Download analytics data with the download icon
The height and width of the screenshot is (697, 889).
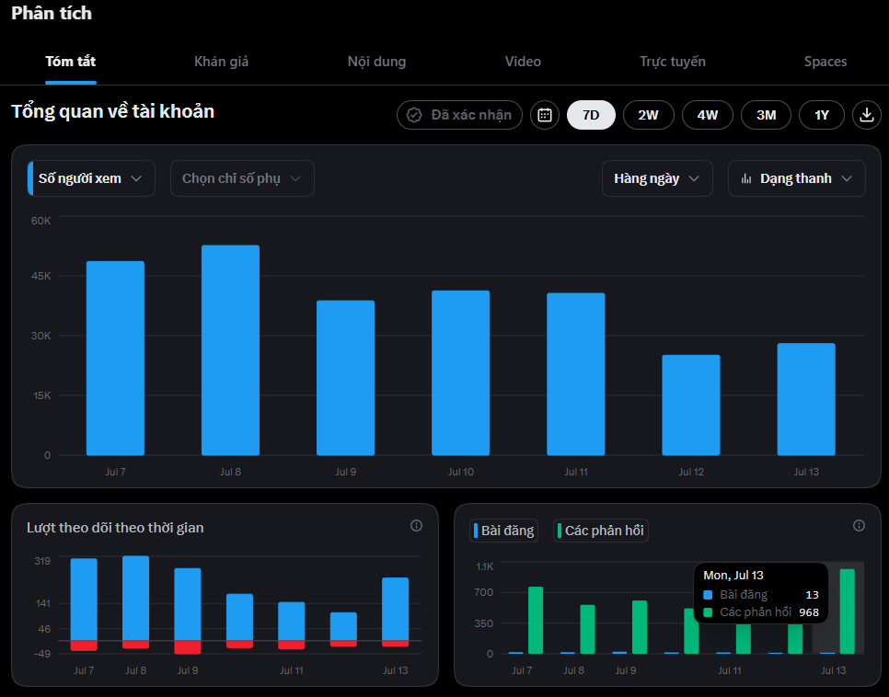pyautogui.click(x=866, y=115)
